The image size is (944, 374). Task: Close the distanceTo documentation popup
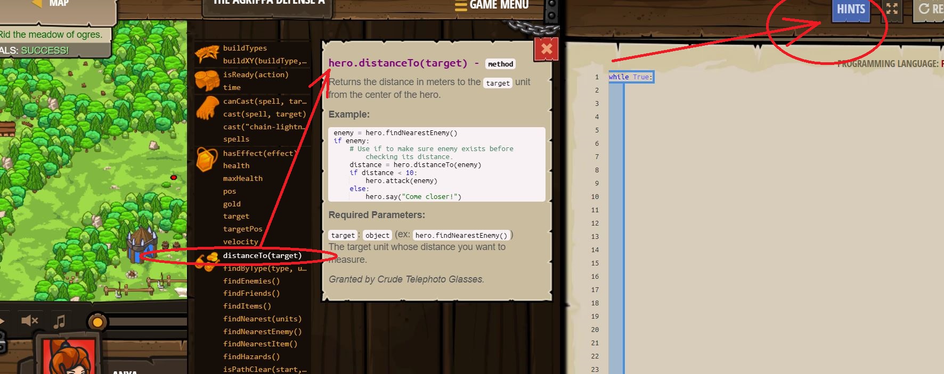point(546,49)
